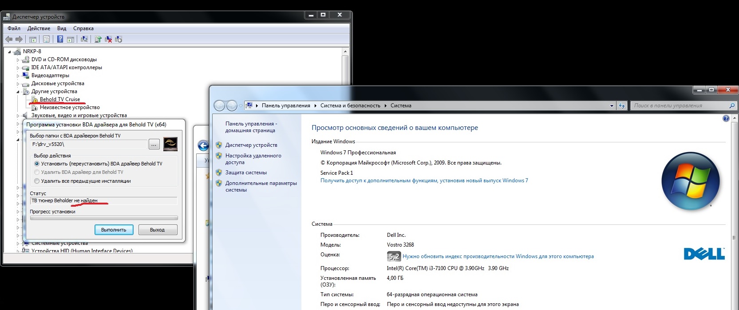739x310 pixels.
Task: Click the Uninstall device toolbar icon
Action: coord(108,39)
